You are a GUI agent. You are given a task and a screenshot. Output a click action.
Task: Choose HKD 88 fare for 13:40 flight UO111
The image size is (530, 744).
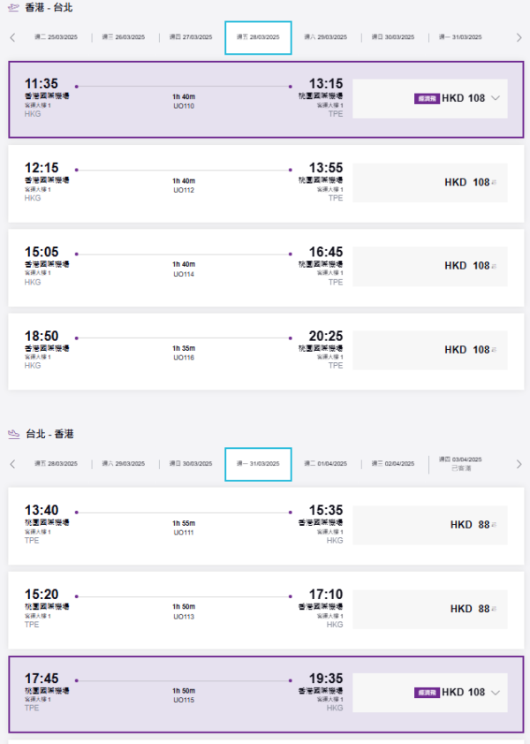tap(469, 525)
